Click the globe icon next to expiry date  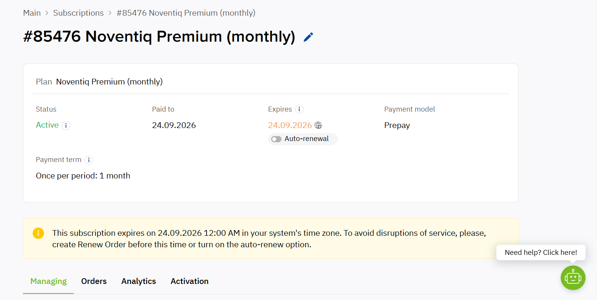pos(318,125)
